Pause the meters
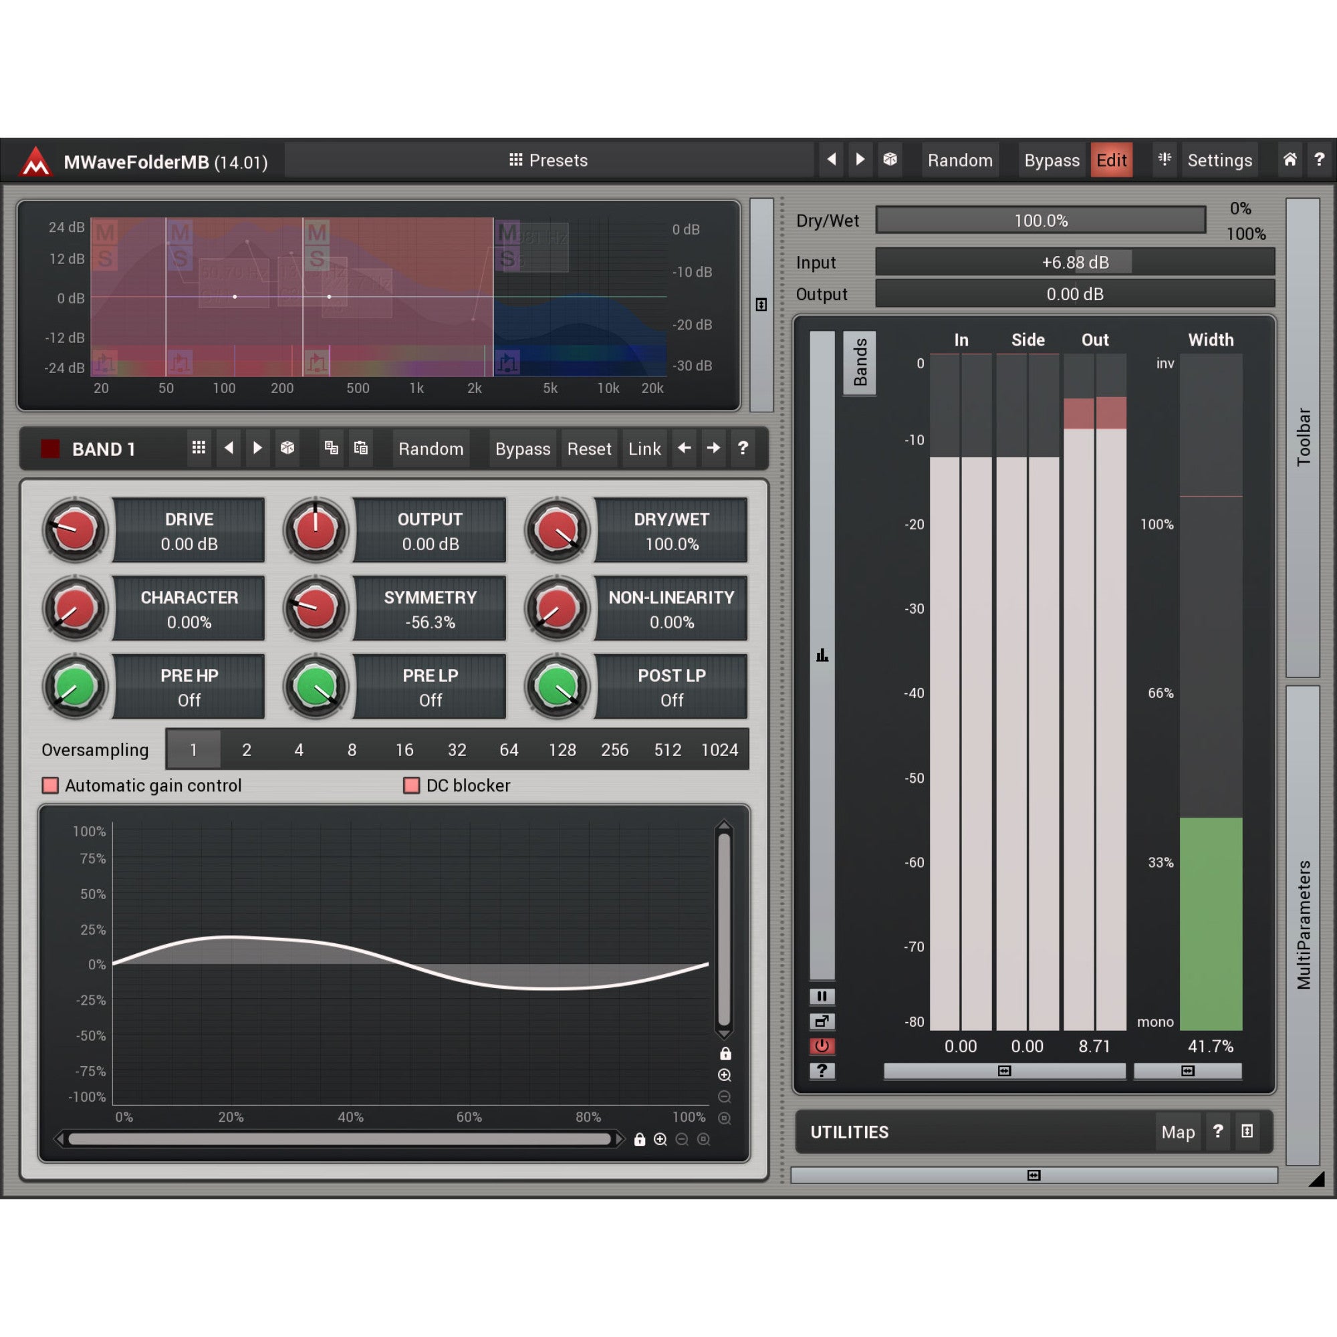Screen dimensions: 1337x1337 pos(822,997)
